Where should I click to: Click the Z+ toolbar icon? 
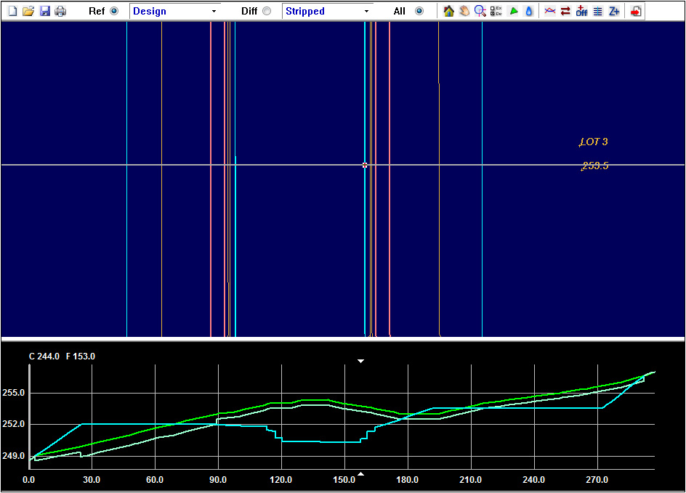coord(614,11)
